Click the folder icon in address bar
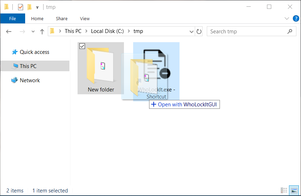Image resolution: width=301 pixels, height=196 pixels. tap(52, 31)
